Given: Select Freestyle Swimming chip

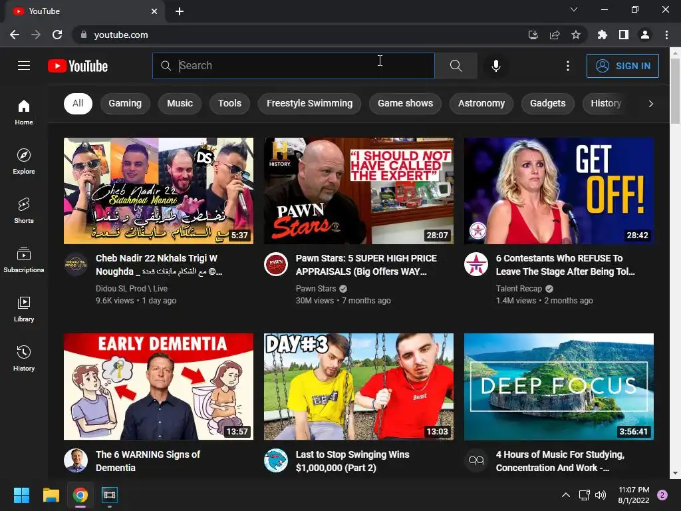Looking at the screenshot, I should tap(310, 103).
